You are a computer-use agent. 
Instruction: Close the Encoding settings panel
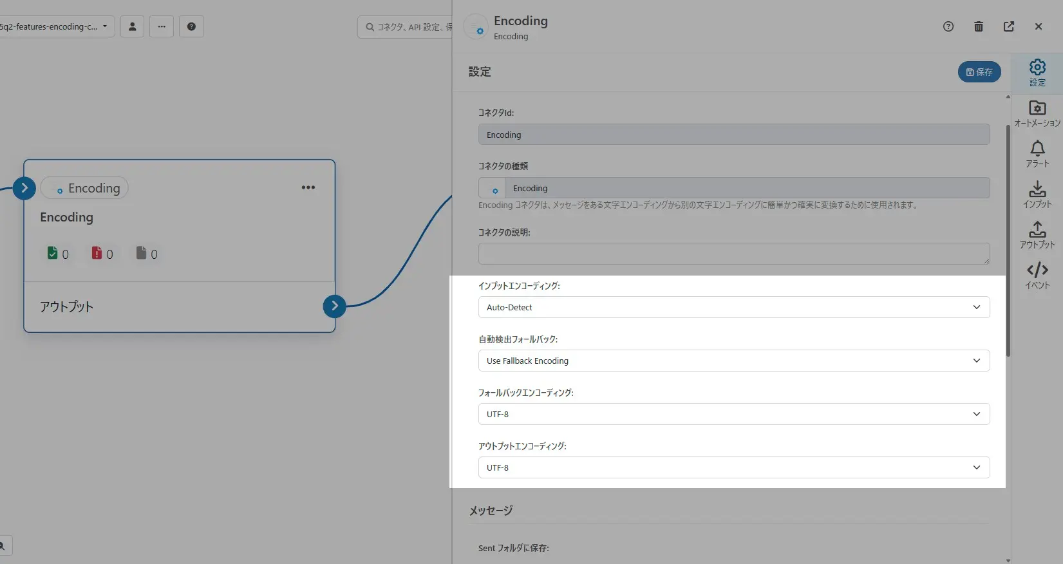point(1039,26)
